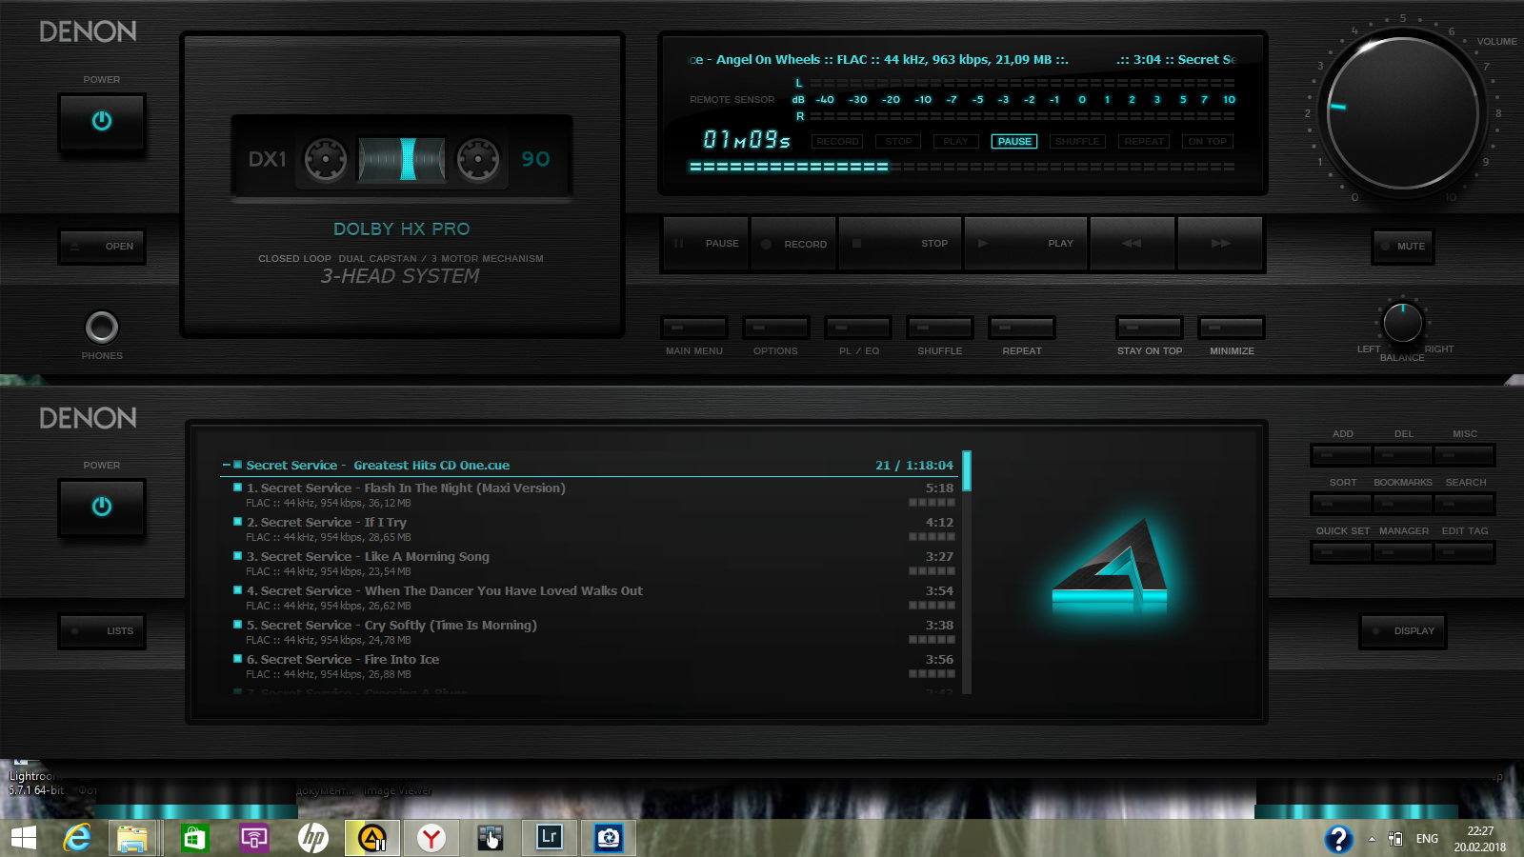Click the ENG language indicator
The height and width of the screenshot is (857, 1524).
[x=1427, y=839]
